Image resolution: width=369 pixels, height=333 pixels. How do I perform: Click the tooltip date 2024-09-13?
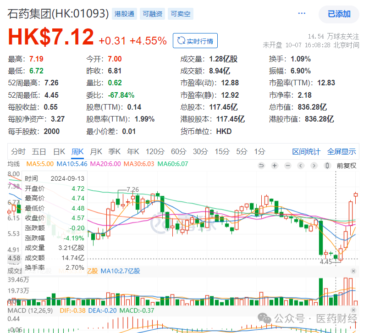pos(67,178)
